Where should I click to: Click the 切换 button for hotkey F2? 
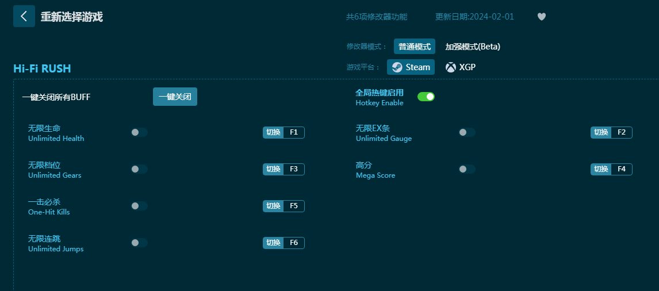tap(601, 132)
